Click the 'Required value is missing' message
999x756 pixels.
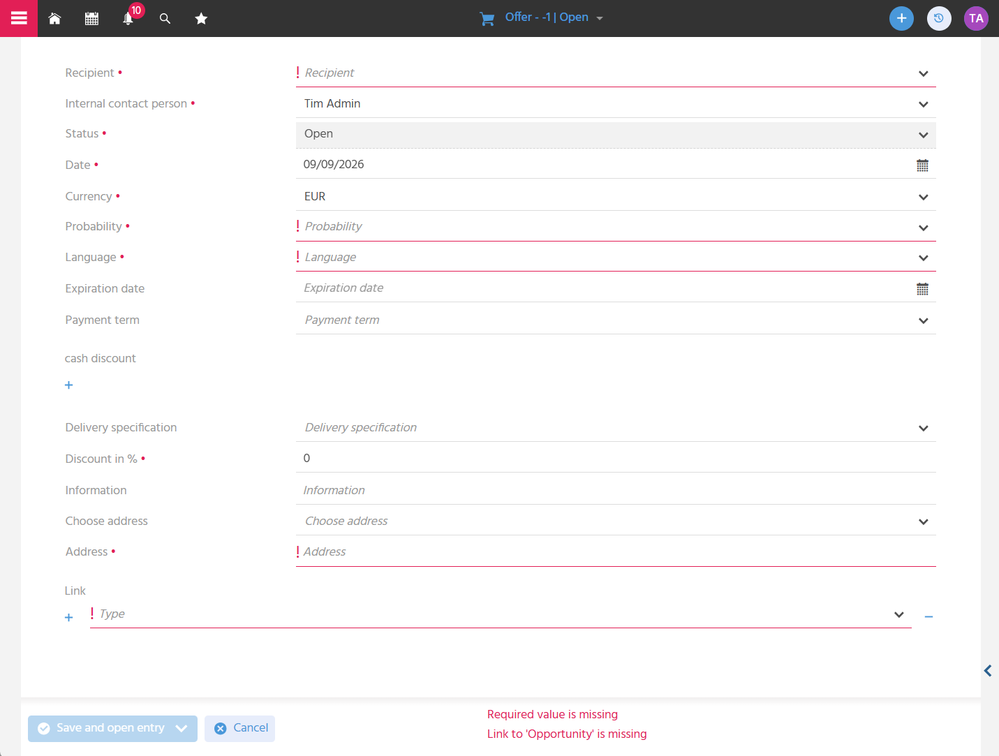pyautogui.click(x=552, y=715)
